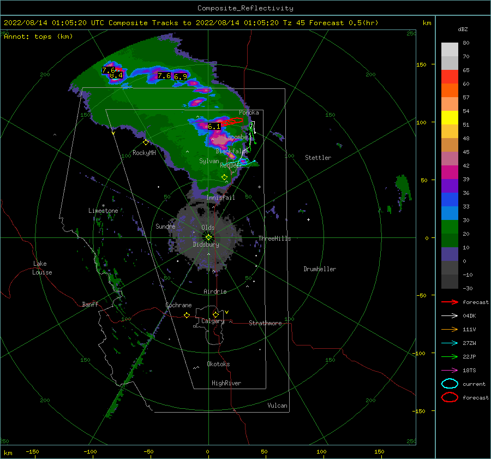Click the ThreeHills city label
Image resolution: width=491 pixels, height=459 pixels.
pos(274,239)
